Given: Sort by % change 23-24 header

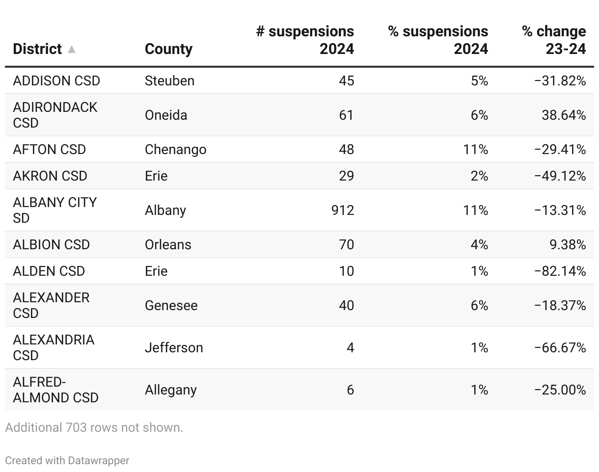Looking at the screenshot, I should click(554, 40).
